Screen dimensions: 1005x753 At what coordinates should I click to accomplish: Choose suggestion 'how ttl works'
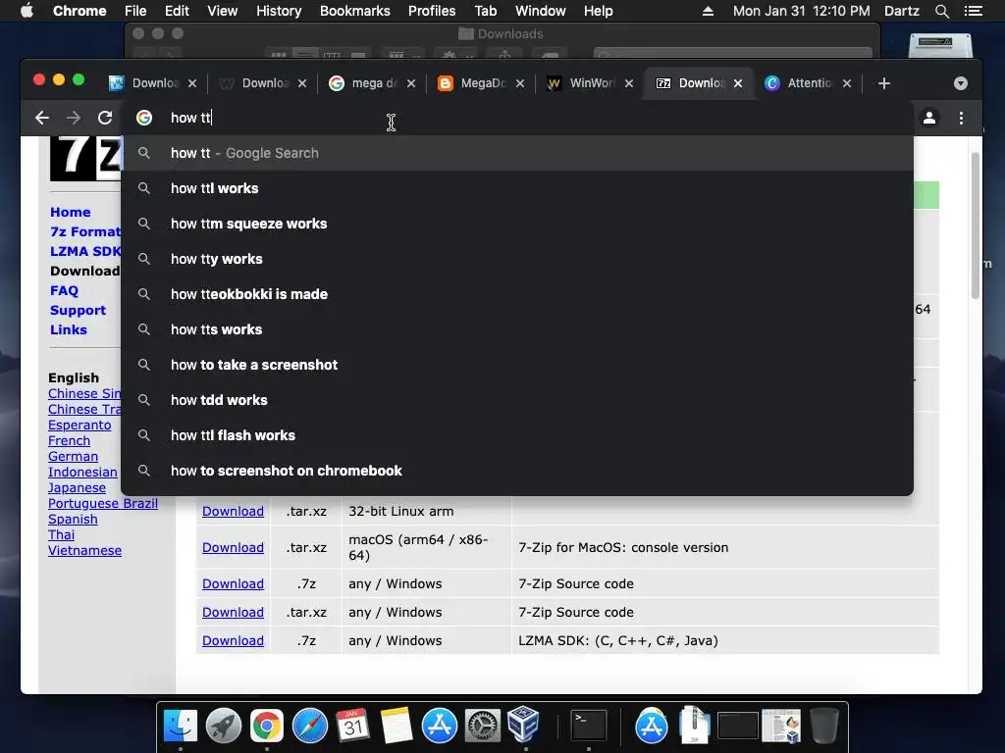516,188
